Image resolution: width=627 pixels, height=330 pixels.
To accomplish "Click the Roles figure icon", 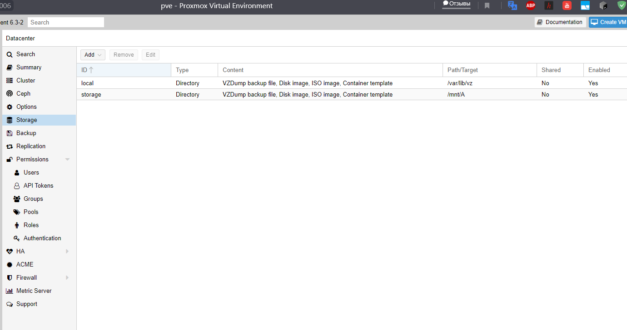I will 17,225.
